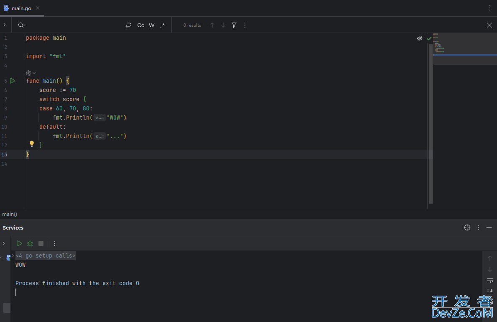Screen dimensions: 497x322
Task: Toggle Words search option
Action: coord(152,26)
